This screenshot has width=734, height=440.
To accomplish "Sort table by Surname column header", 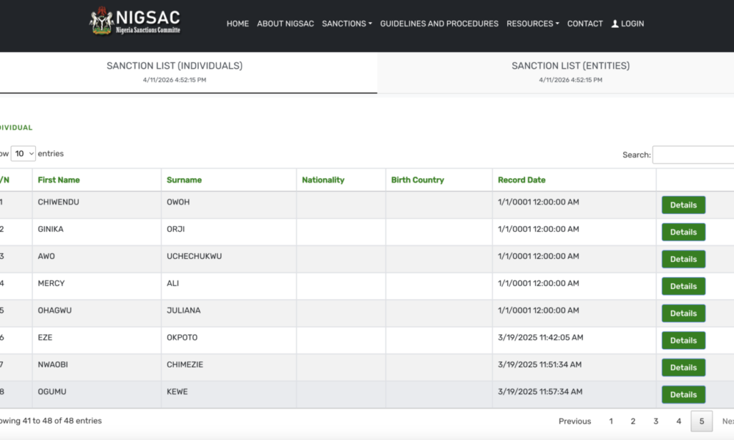I will point(183,180).
